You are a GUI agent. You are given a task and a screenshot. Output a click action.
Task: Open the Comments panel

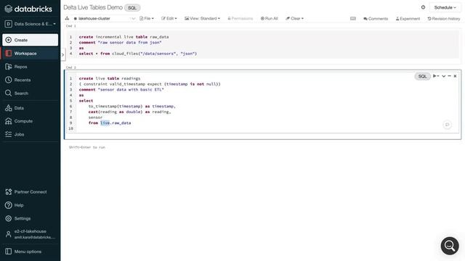point(376,19)
